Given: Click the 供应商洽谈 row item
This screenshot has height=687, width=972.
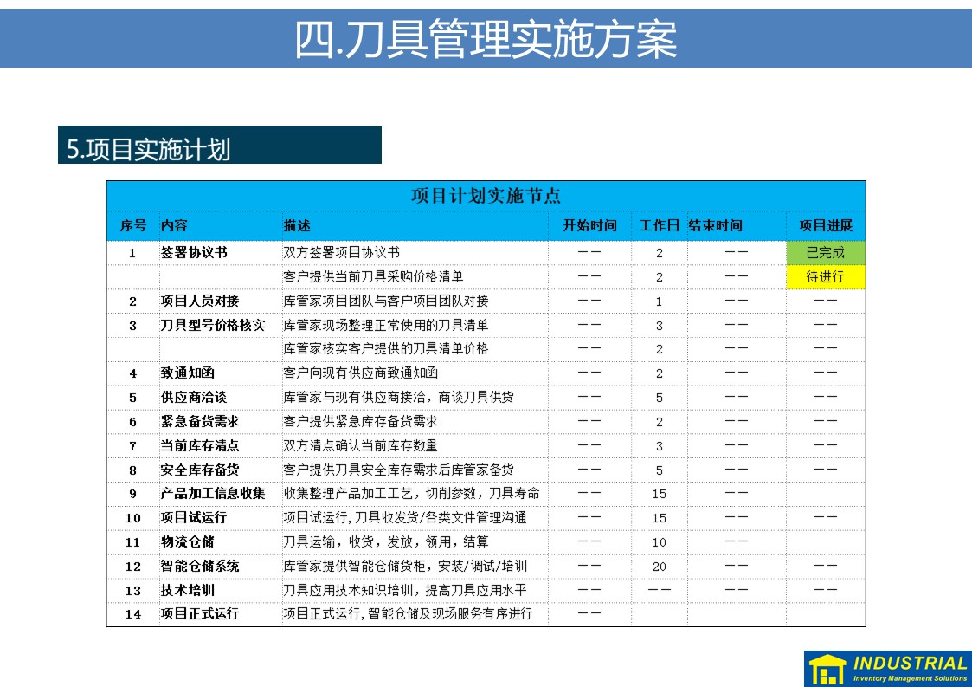Looking at the screenshot, I should [x=194, y=398].
